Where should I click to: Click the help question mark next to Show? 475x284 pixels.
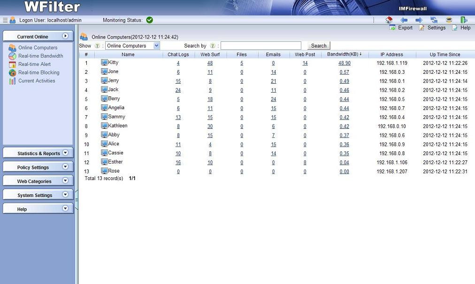point(97,46)
